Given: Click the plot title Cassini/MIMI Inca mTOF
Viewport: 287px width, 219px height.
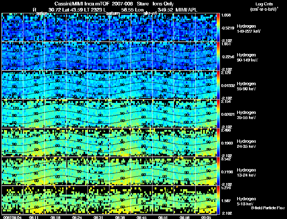Looking at the screenshot, I should click(x=82, y=4).
